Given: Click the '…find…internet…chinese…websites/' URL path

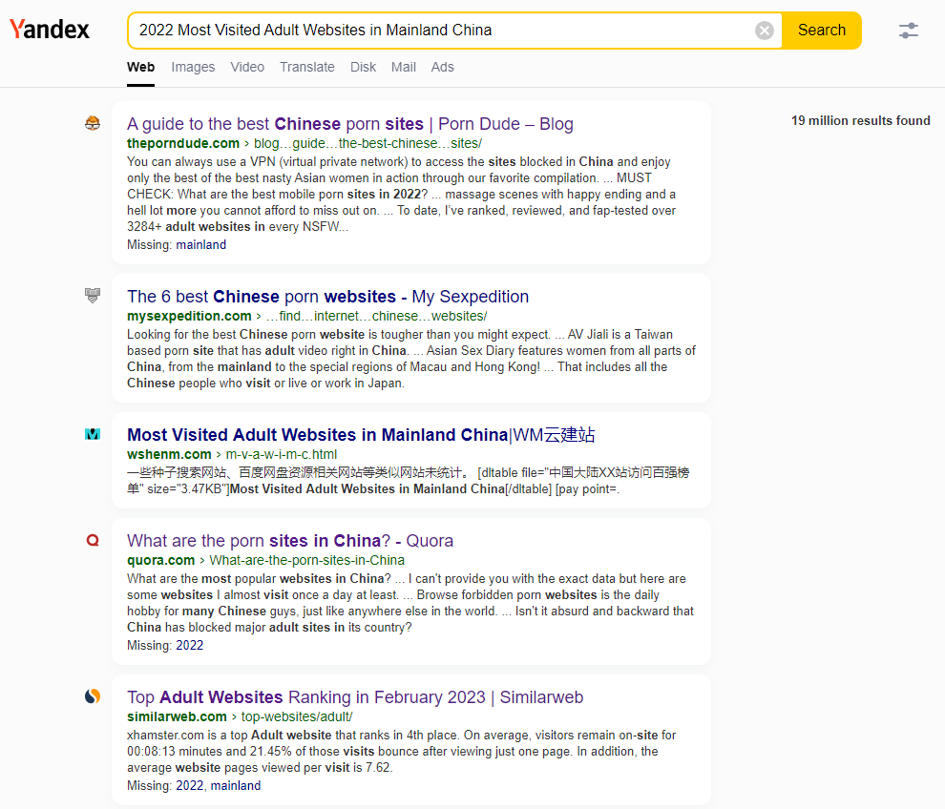Looking at the screenshot, I should click(377, 316).
